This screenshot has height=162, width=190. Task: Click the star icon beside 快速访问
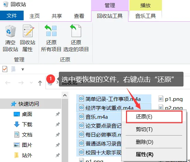(13, 104)
